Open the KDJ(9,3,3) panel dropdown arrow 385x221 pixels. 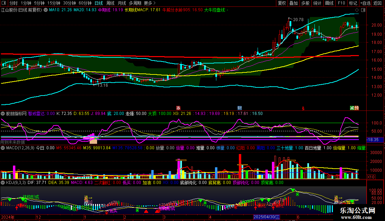pos(3,183)
